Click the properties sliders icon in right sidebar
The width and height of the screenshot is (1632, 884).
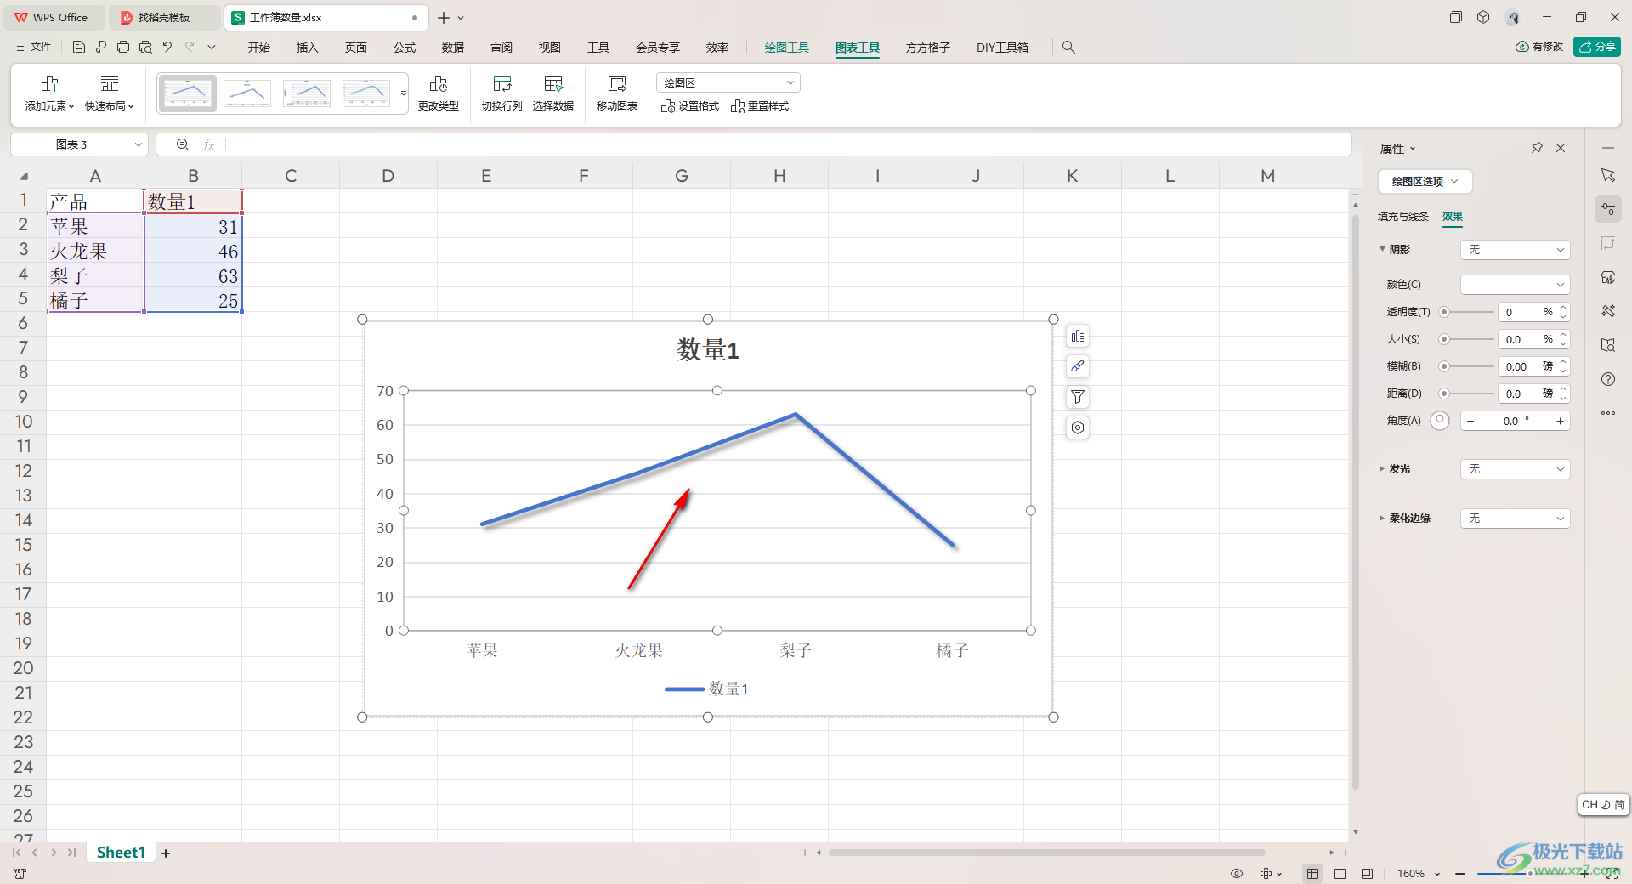(1608, 209)
